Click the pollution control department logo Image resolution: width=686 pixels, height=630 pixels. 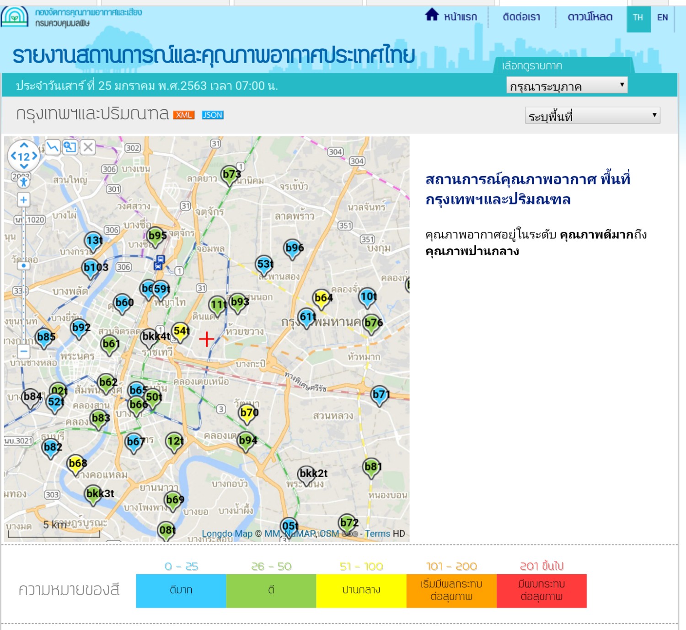tap(15, 17)
